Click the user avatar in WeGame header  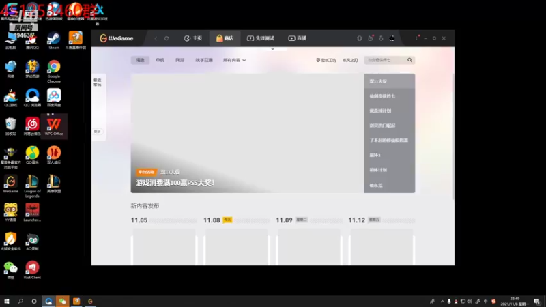coord(392,38)
